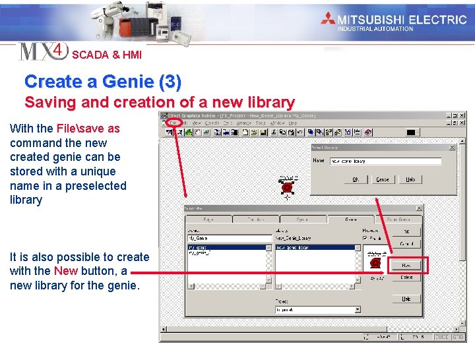Click the Genie name field containing My_Genie

[230, 238]
